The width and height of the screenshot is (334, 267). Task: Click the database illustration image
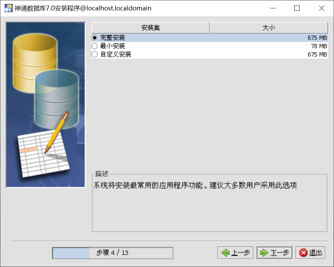point(45,105)
